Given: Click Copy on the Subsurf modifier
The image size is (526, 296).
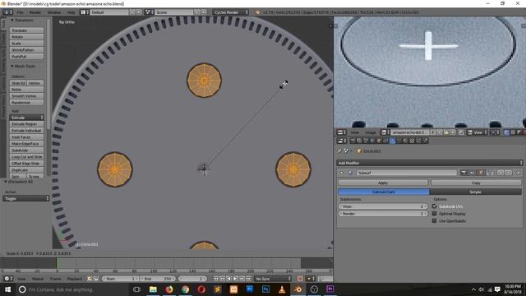Looking at the screenshot, I should coord(476,183).
